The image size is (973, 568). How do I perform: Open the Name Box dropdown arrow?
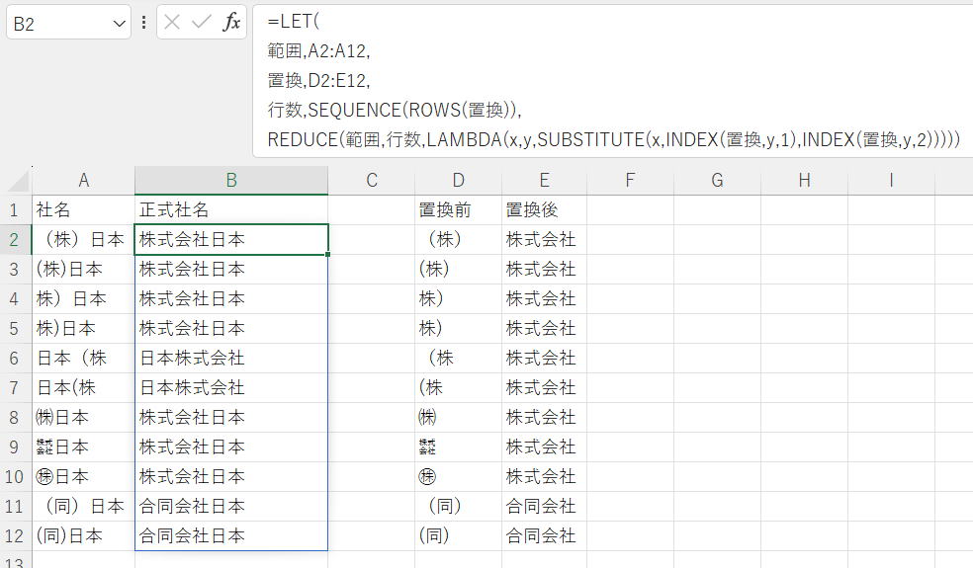click(119, 24)
